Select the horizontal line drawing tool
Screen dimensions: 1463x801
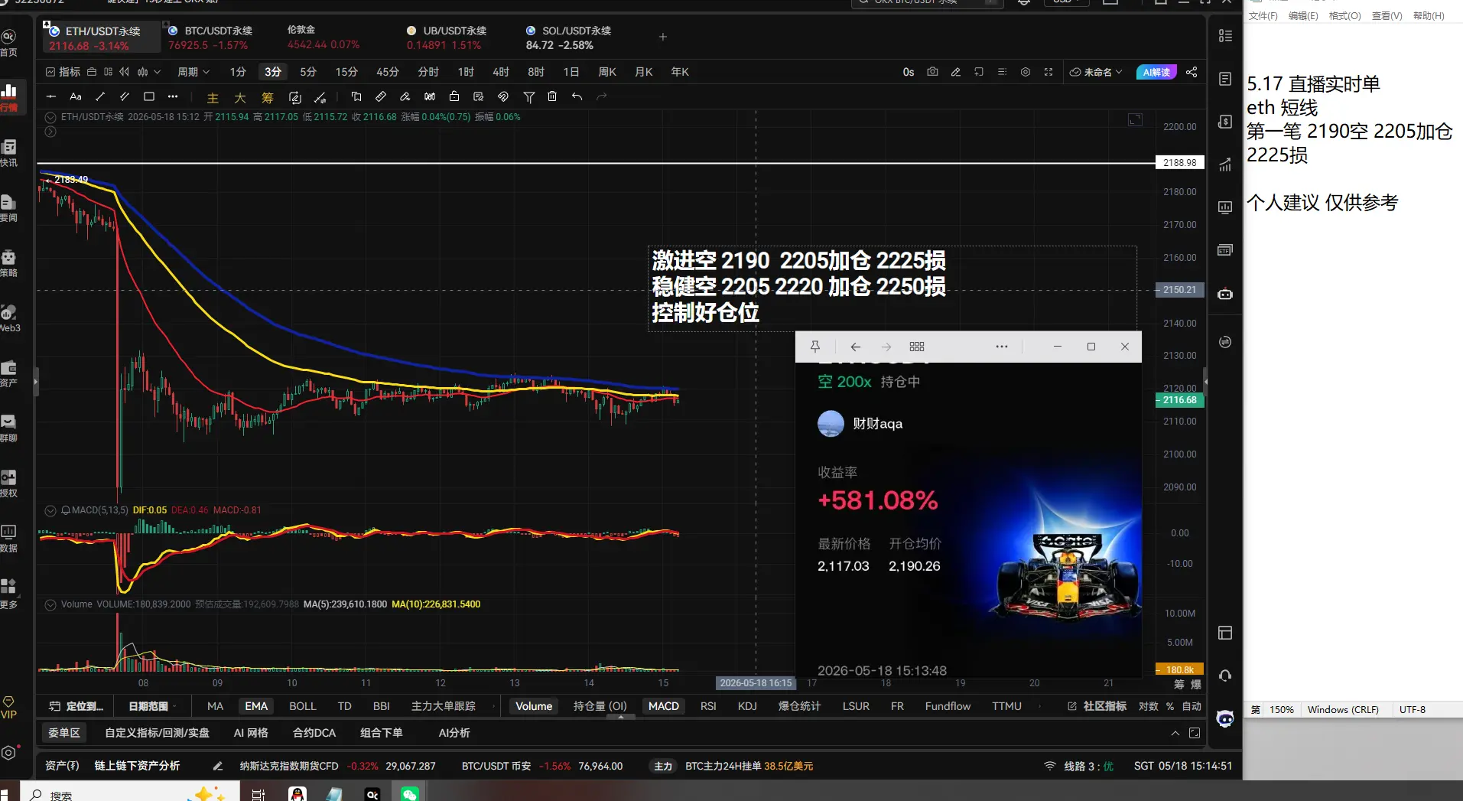(51, 96)
